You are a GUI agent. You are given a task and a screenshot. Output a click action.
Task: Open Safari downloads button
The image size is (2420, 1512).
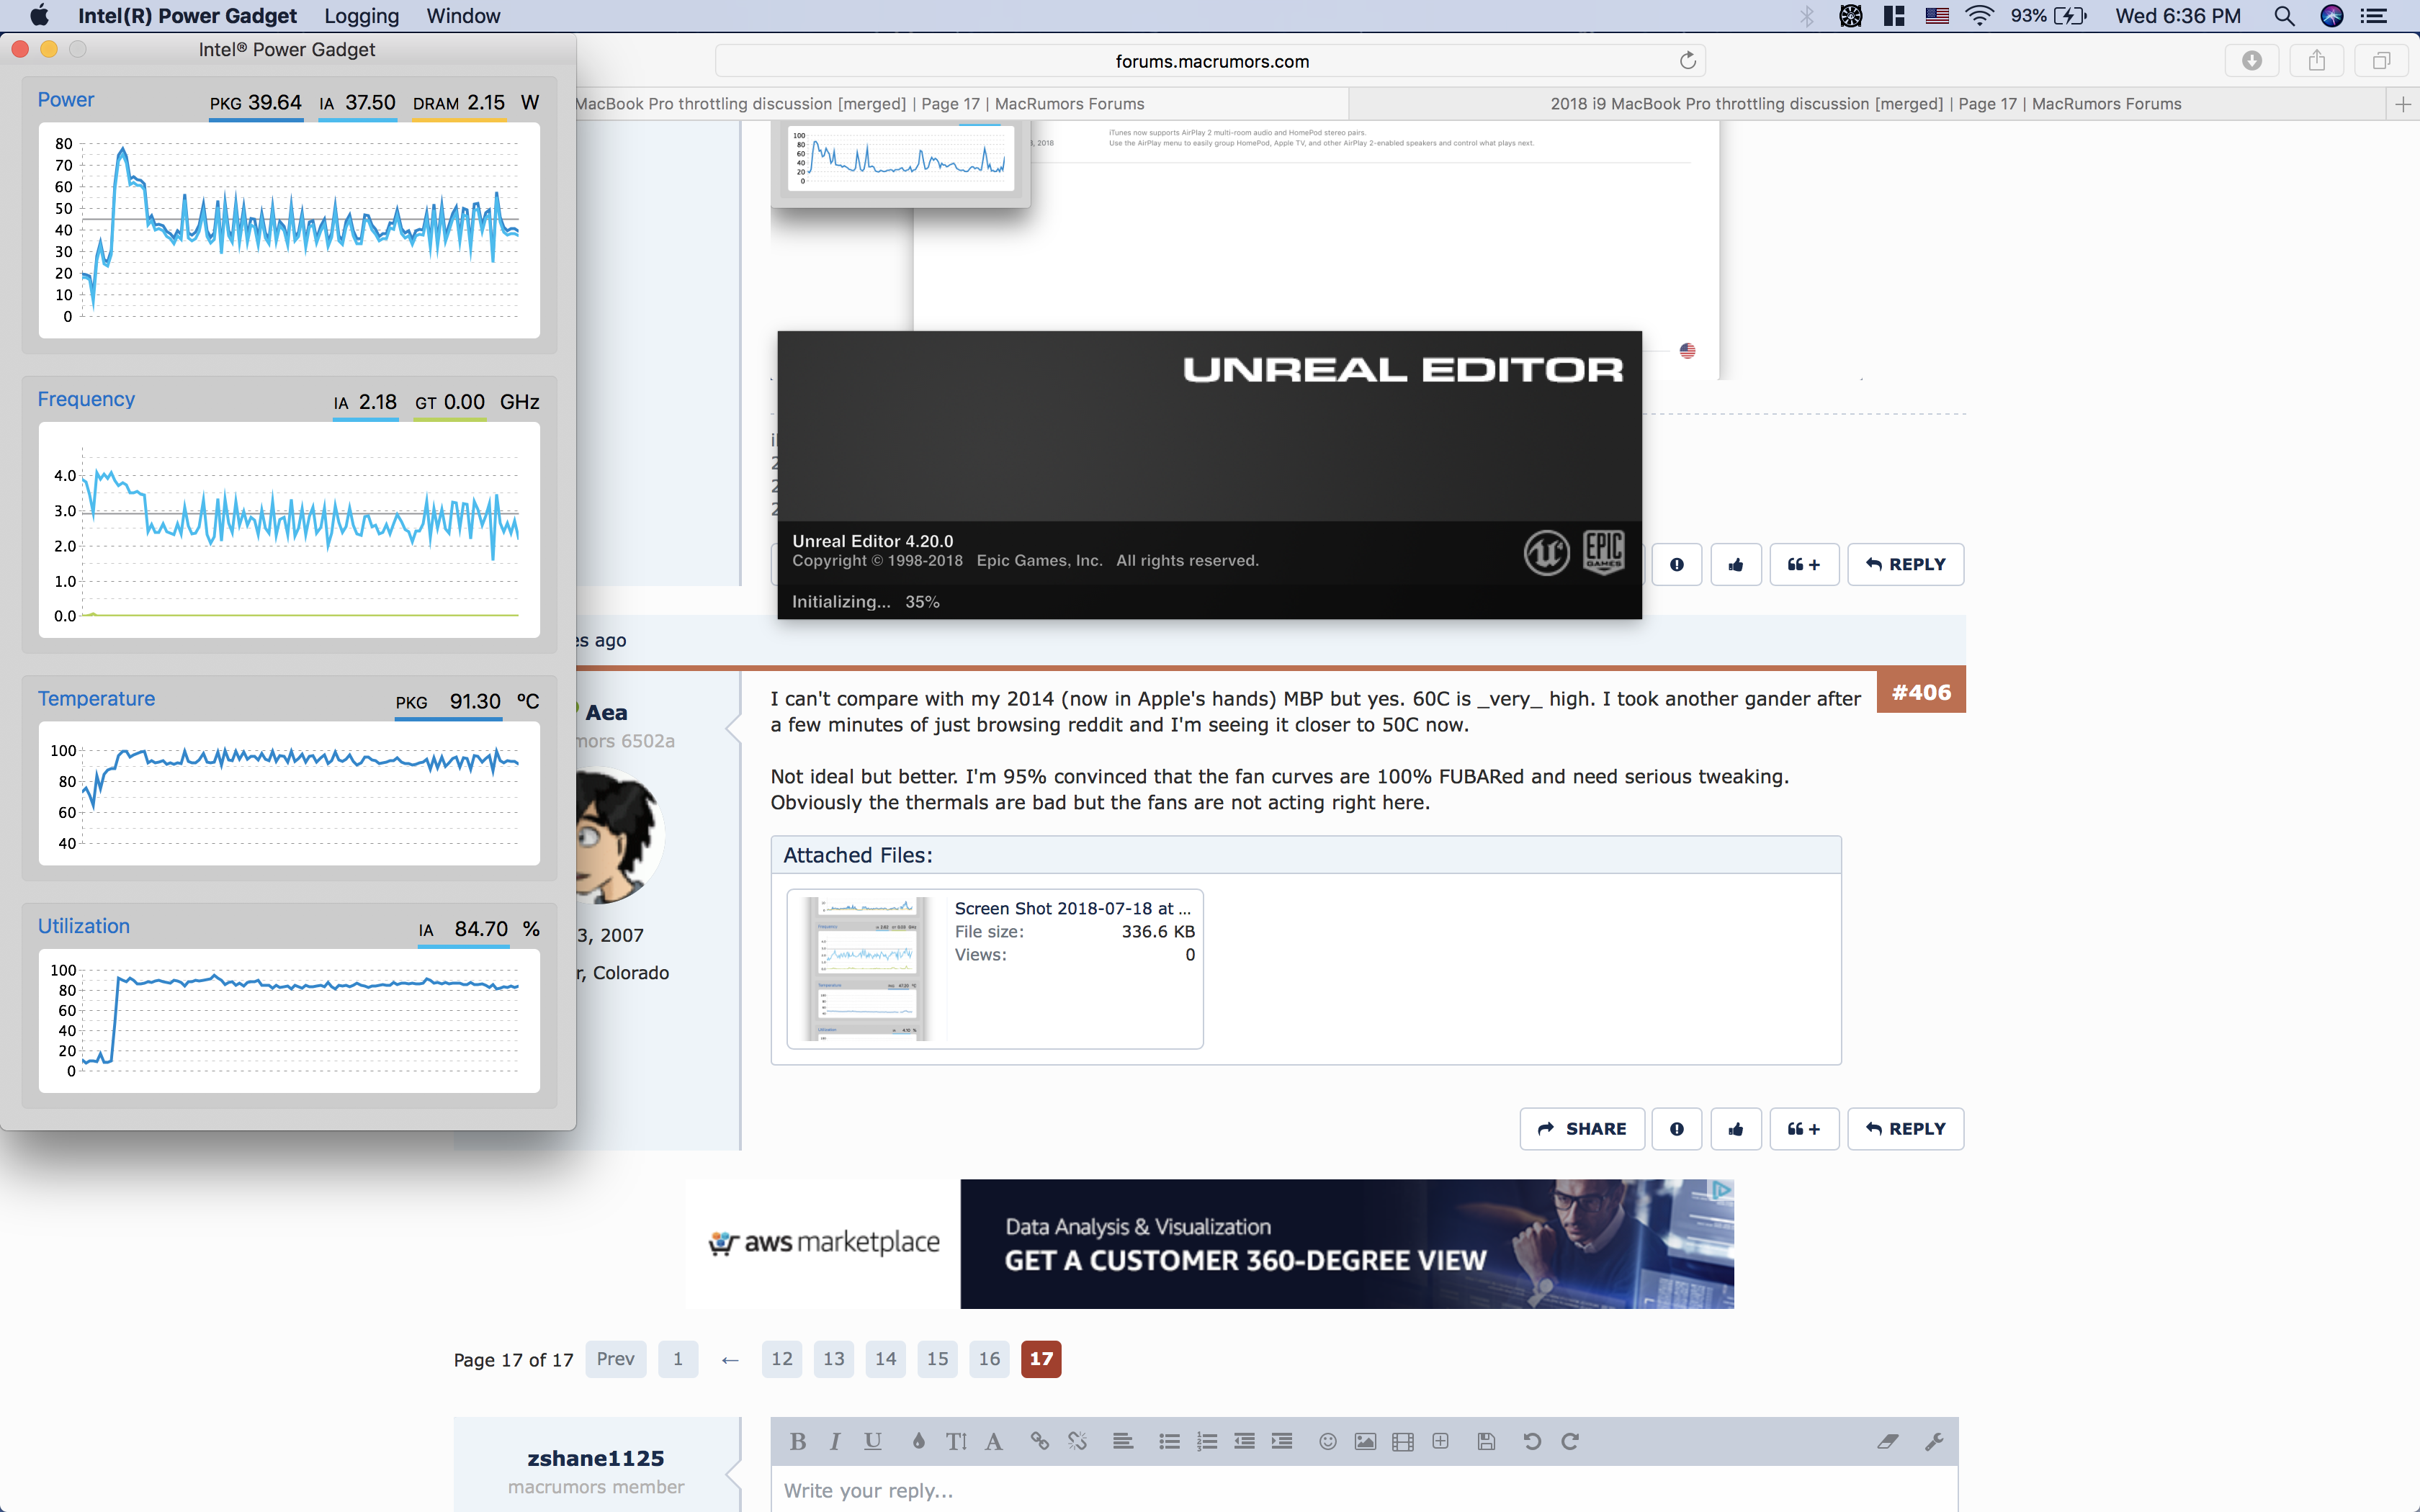(x=2252, y=61)
